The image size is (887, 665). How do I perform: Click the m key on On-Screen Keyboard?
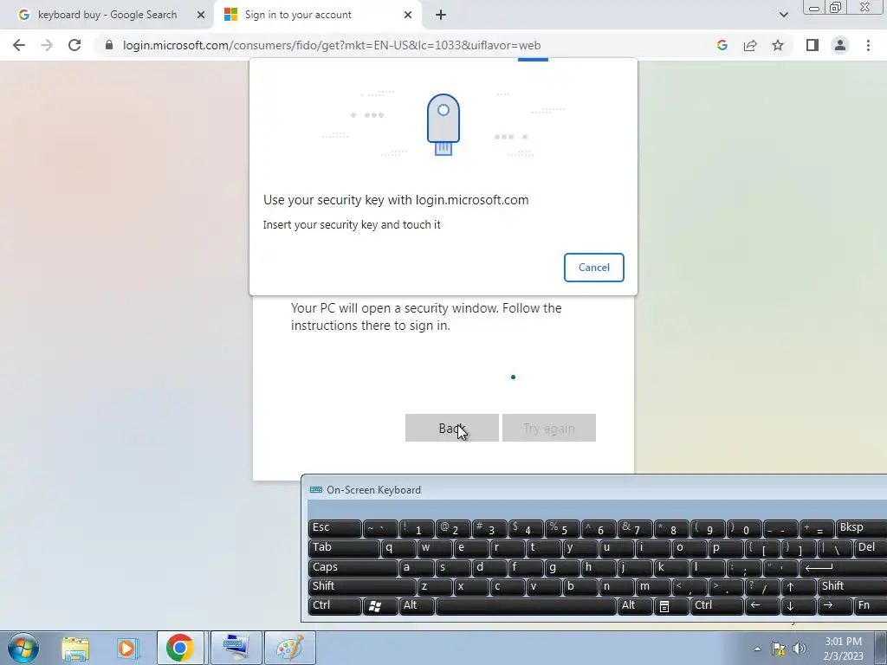(653, 587)
